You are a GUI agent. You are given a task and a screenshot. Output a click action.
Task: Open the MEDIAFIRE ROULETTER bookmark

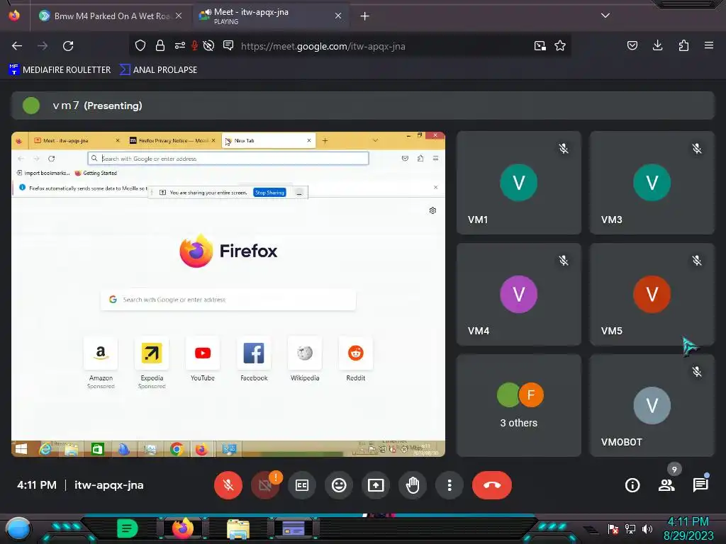click(x=60, y=70)
